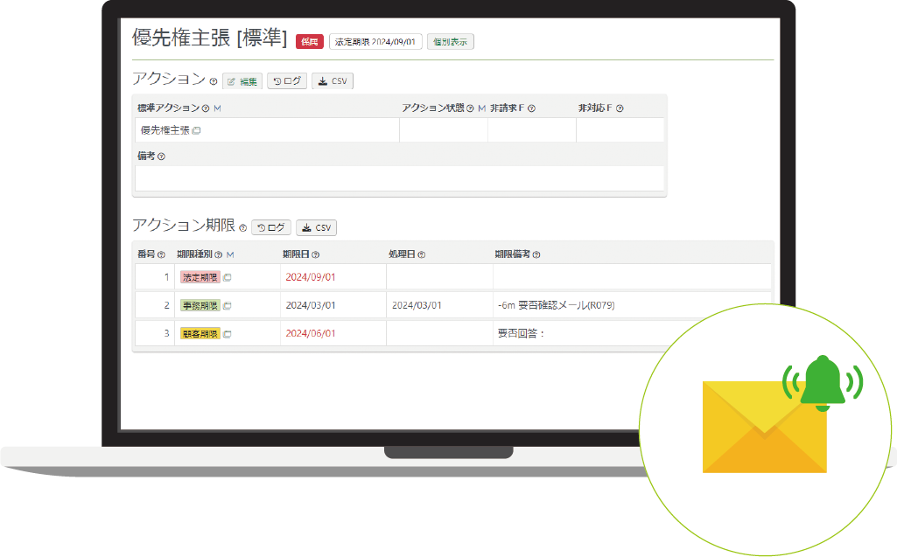Click into the 備考 remarks field

point(399,178)
